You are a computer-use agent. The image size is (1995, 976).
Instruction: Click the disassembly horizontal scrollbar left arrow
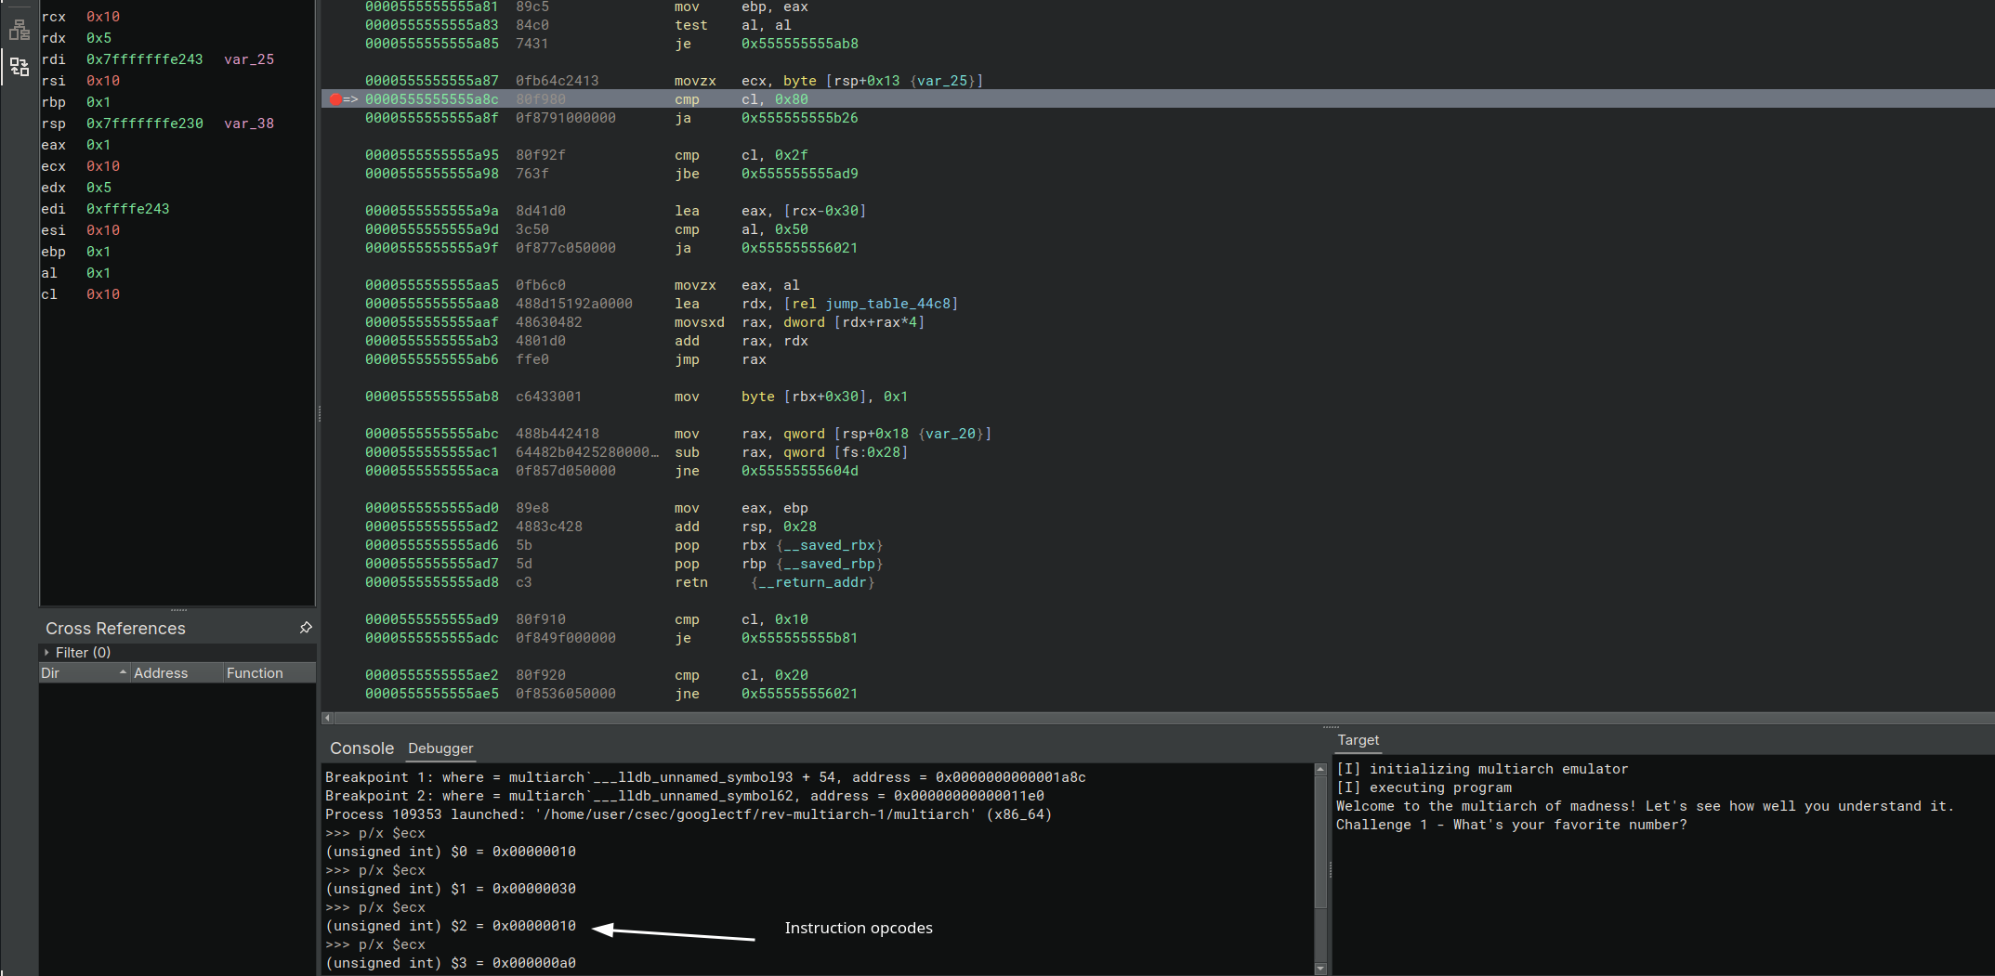[327, 718]
